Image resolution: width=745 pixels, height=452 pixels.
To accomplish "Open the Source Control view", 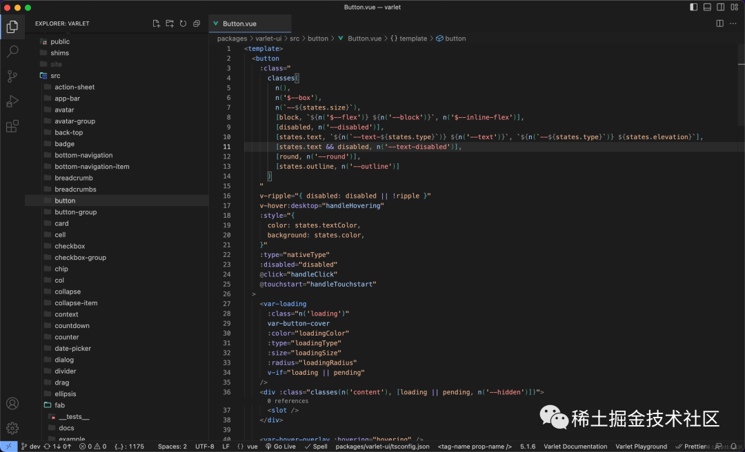I will [x=12, y=76].
